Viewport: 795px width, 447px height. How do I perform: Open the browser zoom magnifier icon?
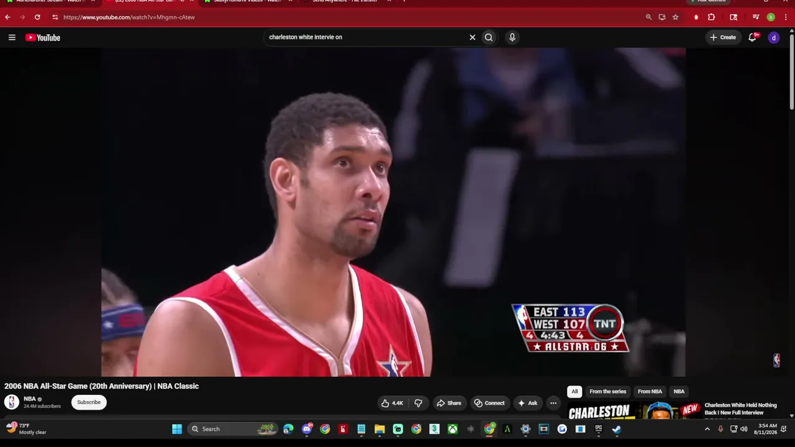648,17
